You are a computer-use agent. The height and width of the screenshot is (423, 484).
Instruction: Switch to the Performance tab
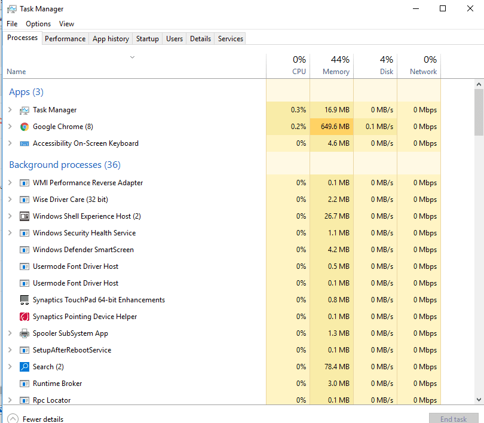coord(65,39)
